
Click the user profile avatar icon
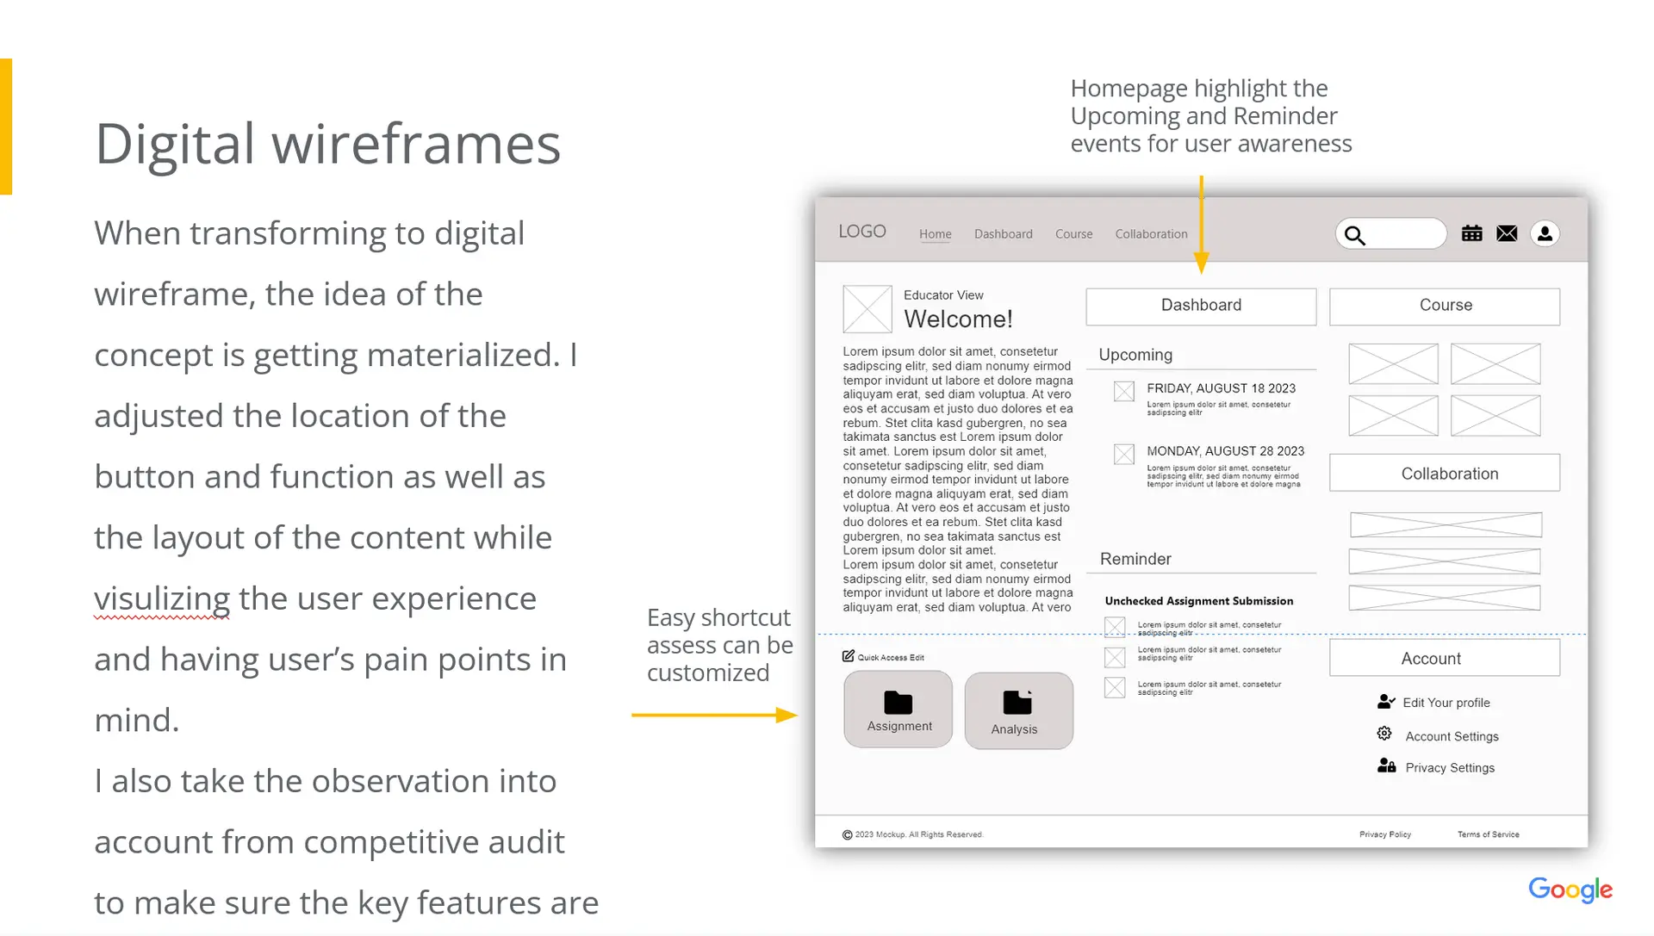point(1545,233)
